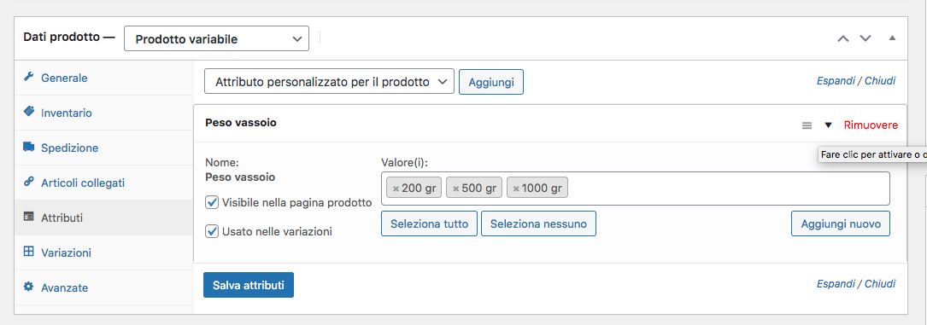Open the Prodotto variabile product type dropdown
927x325 pixels.
[216, 39]
